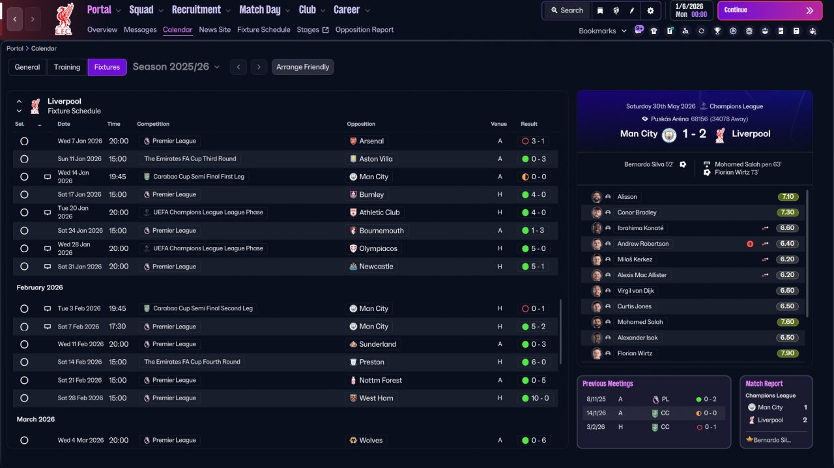The image size is (834, 468).
Task: Open the News Site sub-menu item
Action: click(215, 30)
